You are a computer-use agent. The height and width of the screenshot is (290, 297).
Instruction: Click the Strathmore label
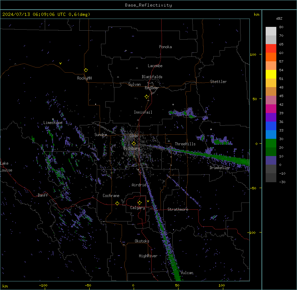pos(178,209)
